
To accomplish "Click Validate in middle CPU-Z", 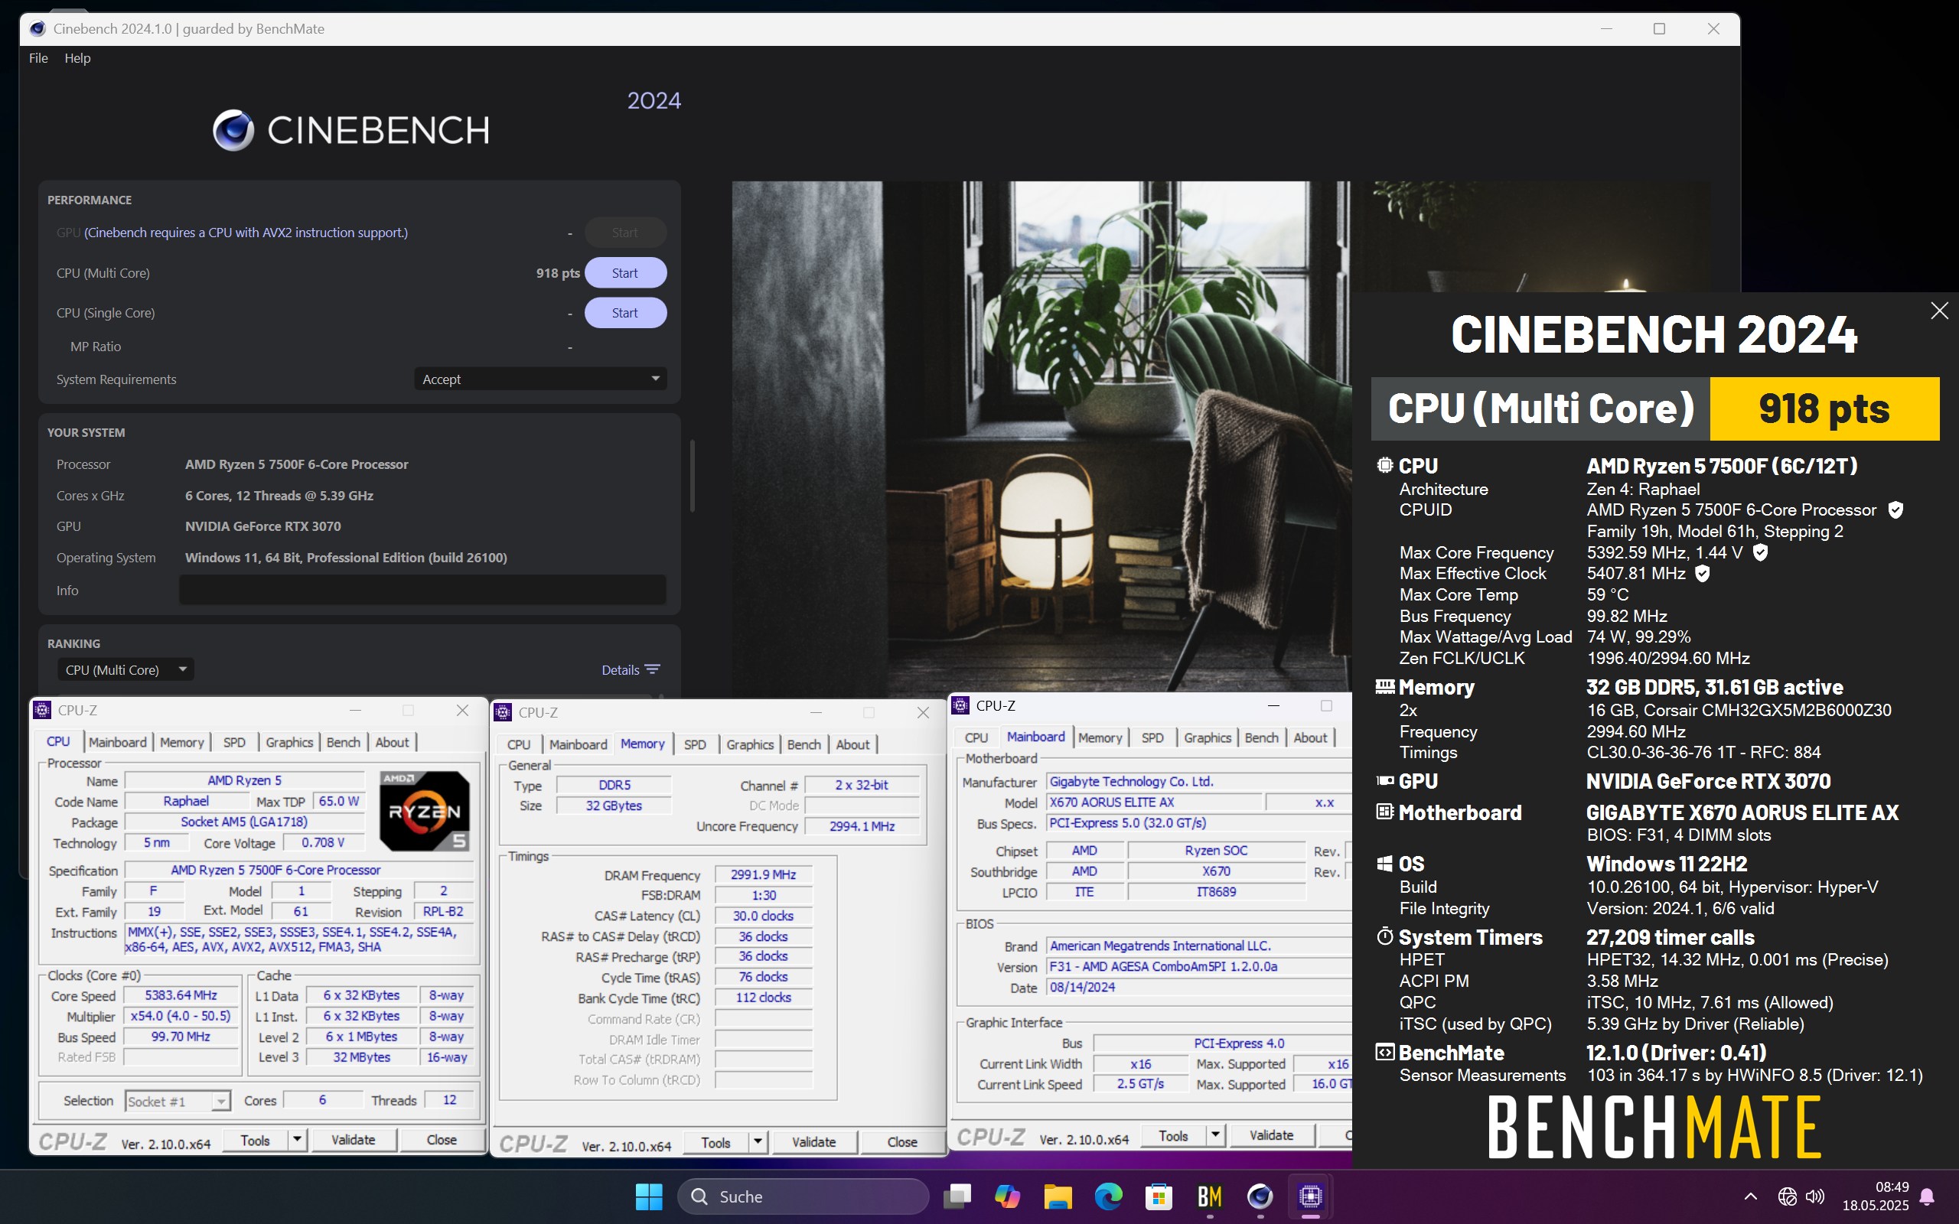I will point(813,1142).
